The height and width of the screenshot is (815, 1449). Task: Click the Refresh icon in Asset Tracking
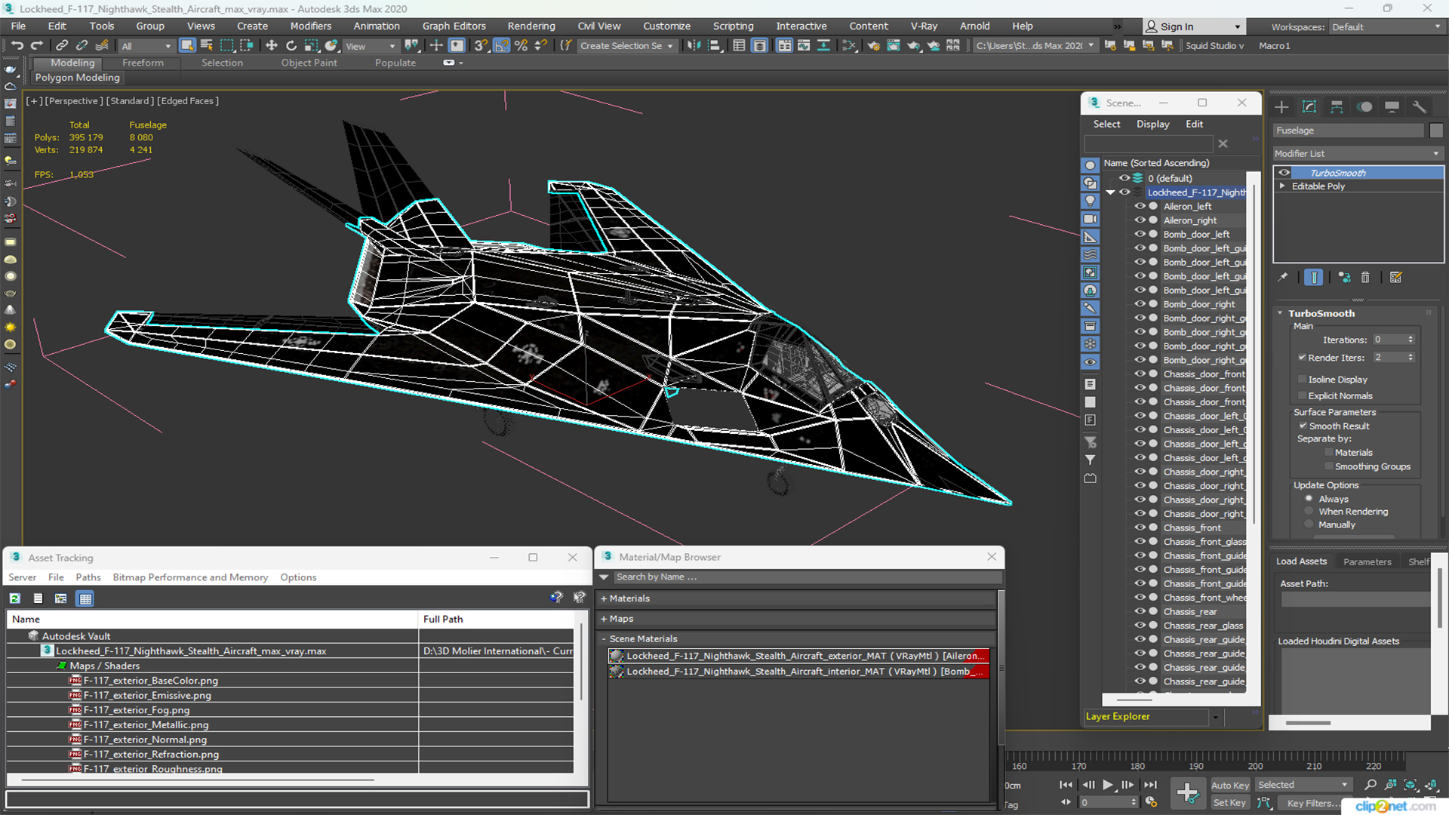pos(14,598)
